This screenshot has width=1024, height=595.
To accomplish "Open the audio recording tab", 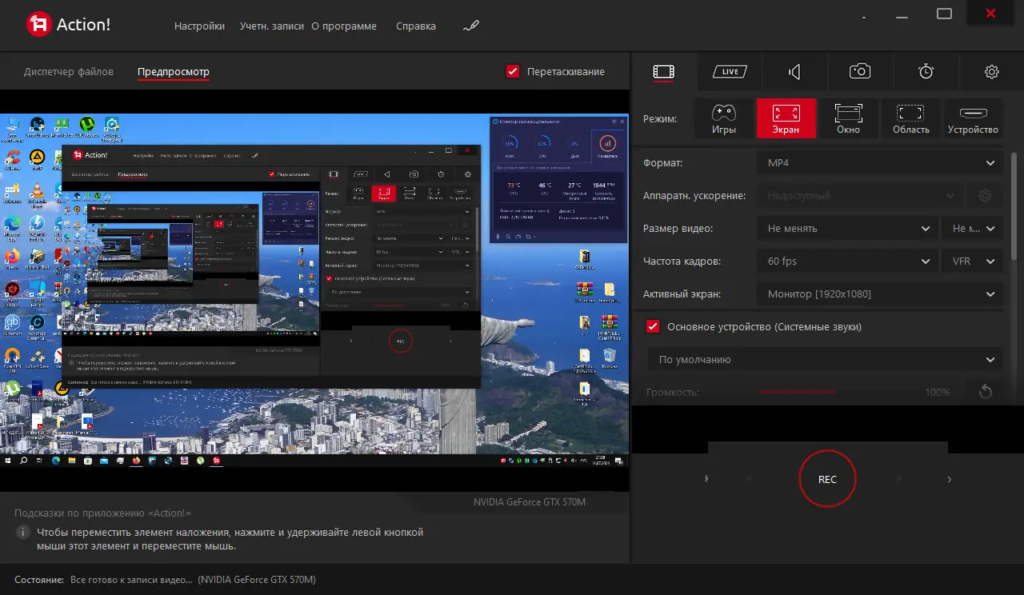I will coord(794,72).
